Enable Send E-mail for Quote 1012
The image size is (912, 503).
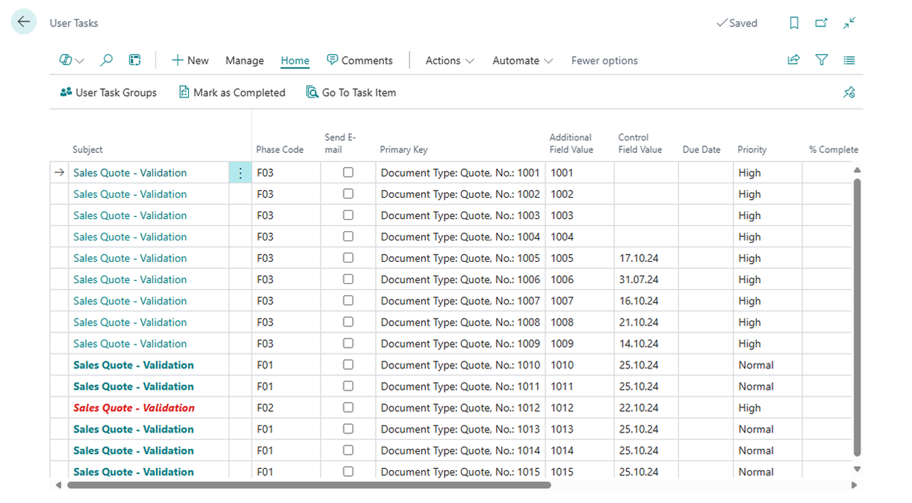348,407
